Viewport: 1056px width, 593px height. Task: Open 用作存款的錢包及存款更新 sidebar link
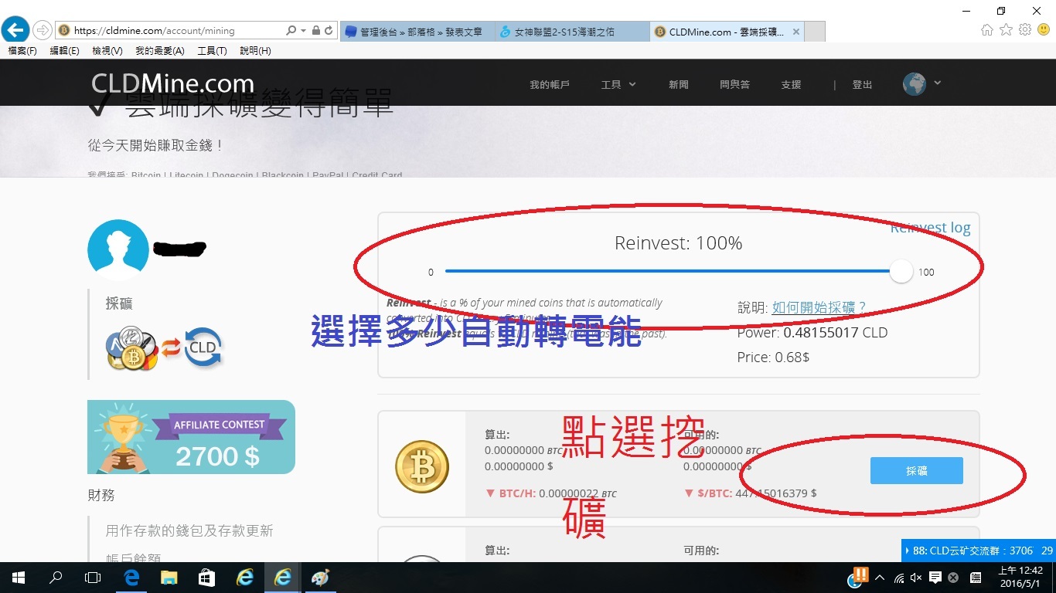(189, 531)
